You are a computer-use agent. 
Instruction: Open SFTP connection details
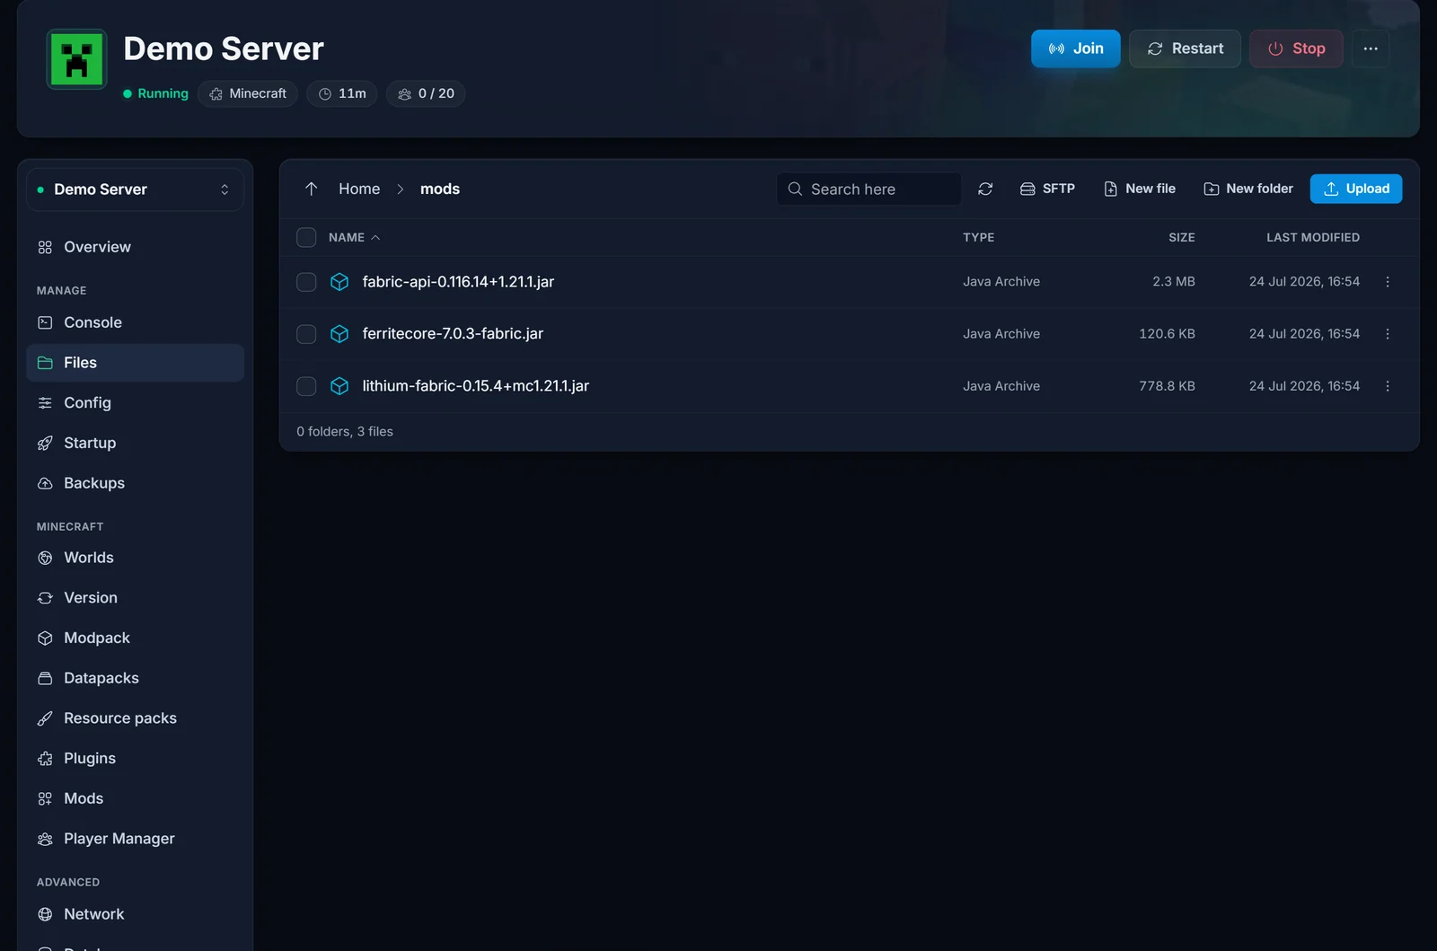click(x=1047, y=189)
